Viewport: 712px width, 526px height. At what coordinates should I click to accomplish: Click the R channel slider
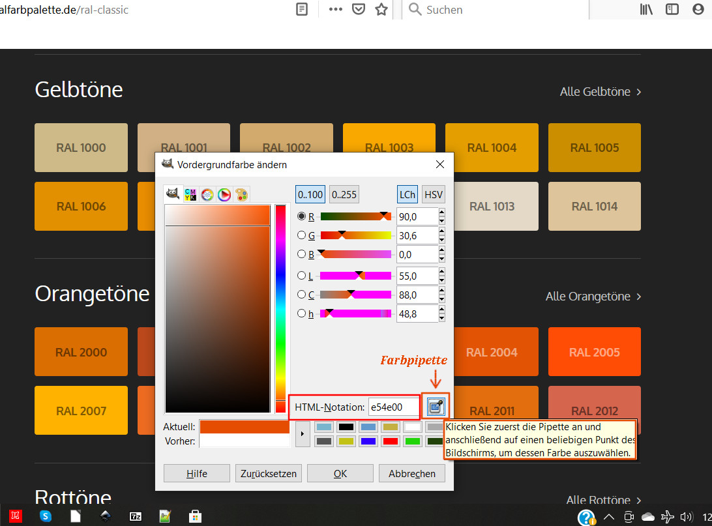click(355, 216)
